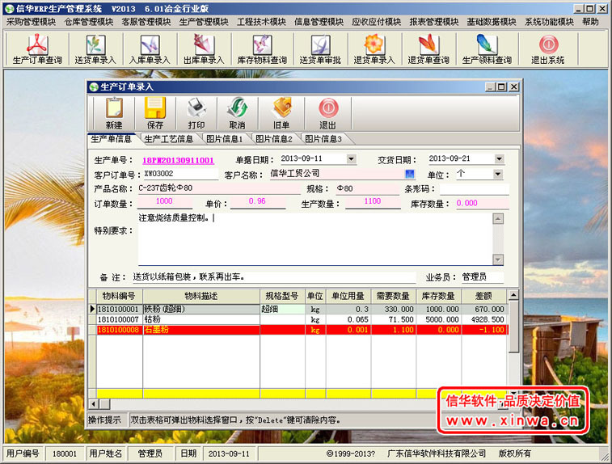Viewport: 612px width, 464px height.
Task: Switch to the 生产工艺信息 tab
Action: point(168,139)
